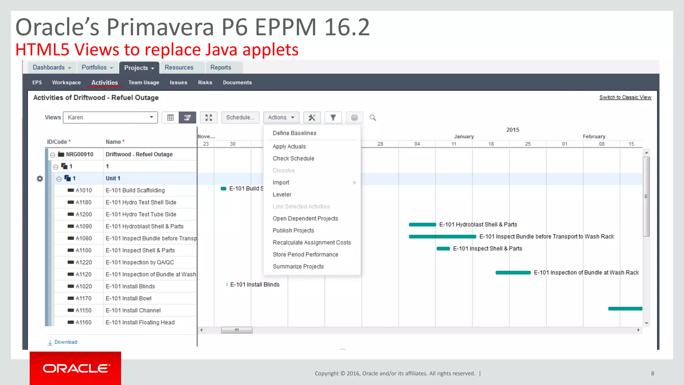684x385 pixels.
Task: Select the E-101 Hydro Test Tube Side row
Action: pyautogui.click(x=126, y=214)
